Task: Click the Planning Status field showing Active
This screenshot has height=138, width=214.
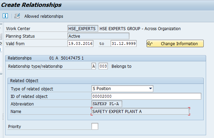Action: [x=99, y=36]
